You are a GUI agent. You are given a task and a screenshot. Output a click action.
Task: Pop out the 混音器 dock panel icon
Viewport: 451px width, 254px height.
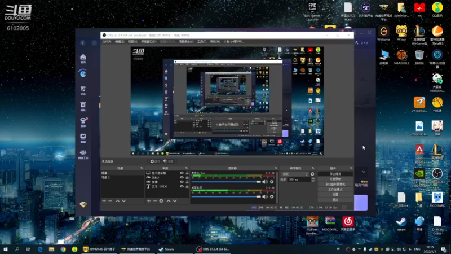[x=276, y=168]
